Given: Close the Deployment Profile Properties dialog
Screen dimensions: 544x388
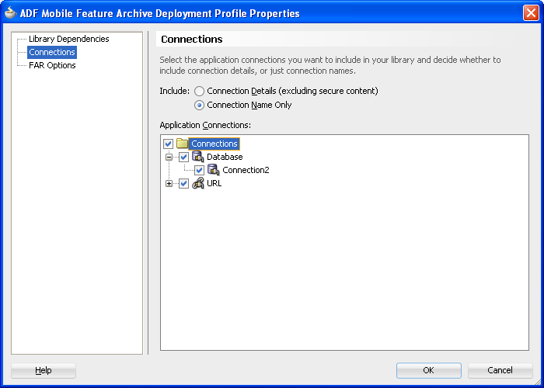Looking at the screenshot, I should (x=531, y=13).
